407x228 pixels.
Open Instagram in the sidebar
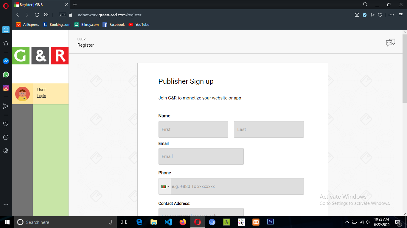click(6, 88)
